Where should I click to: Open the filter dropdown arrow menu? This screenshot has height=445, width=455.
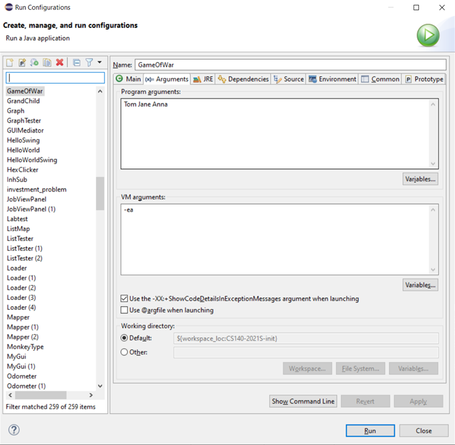[x=100, y=63]
